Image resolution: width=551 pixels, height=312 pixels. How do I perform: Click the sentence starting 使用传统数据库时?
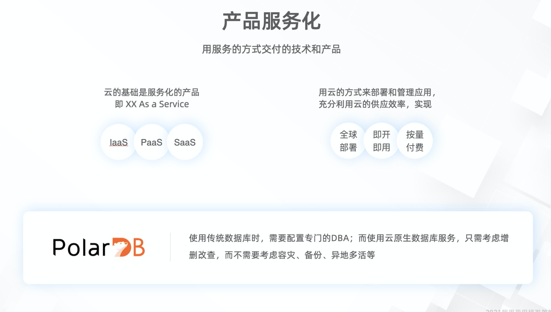tap(349, 238)
